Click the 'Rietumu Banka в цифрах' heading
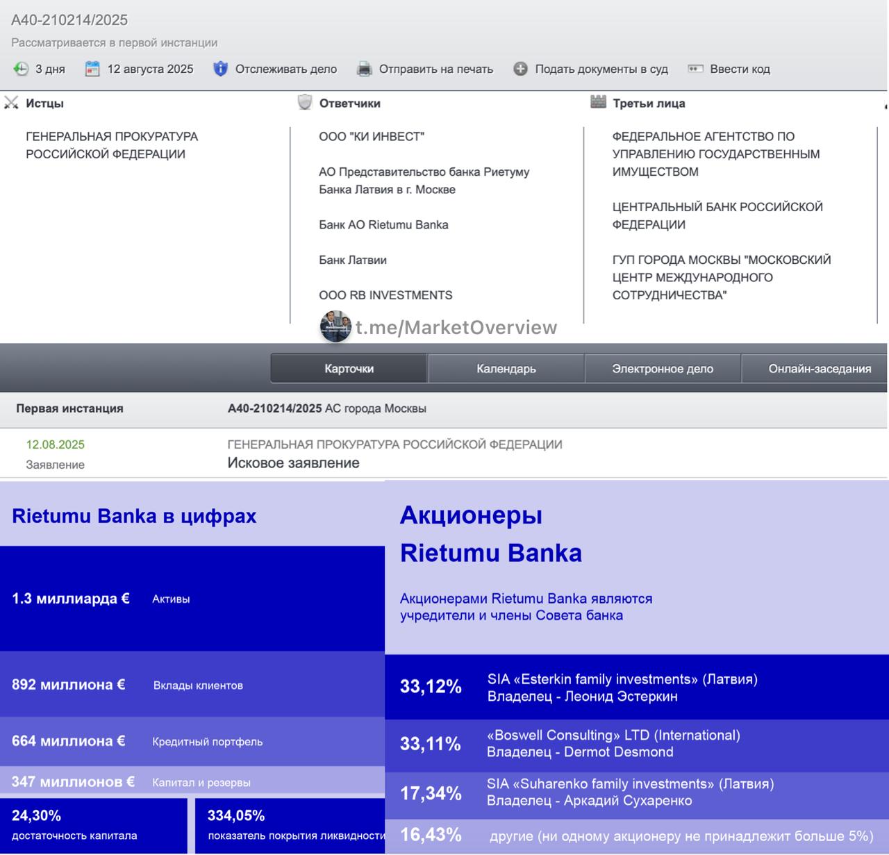 pyautogui.click(x=134, y=516)
